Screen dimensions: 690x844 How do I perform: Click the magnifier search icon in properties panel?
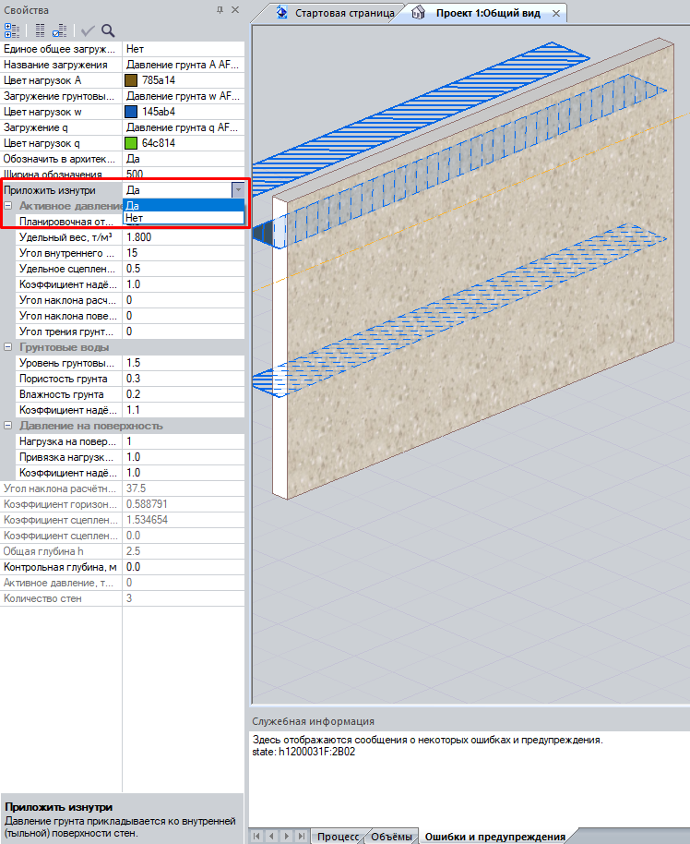point(109,30)
